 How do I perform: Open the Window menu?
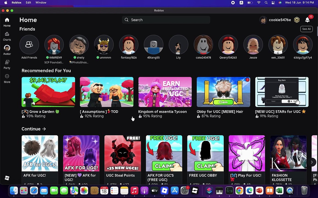(41, 3)
